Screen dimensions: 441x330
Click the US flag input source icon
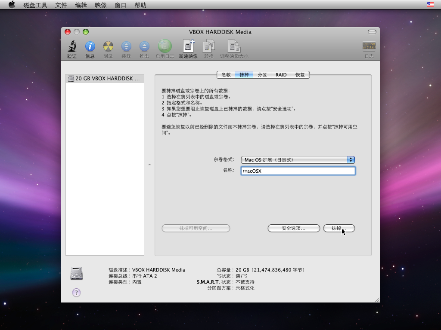click(x=430, y=4)
